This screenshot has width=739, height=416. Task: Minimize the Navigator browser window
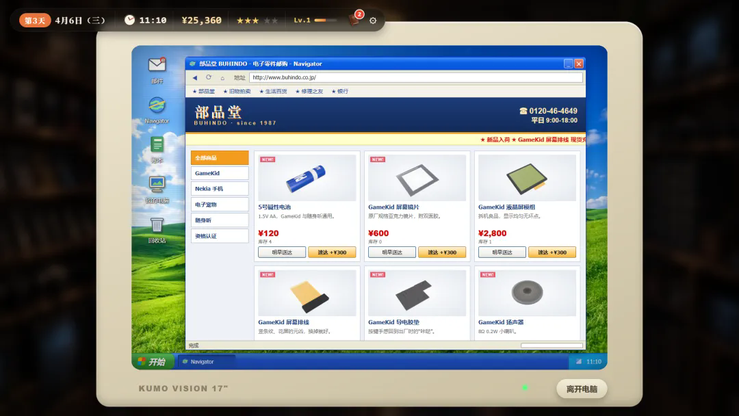569,64
